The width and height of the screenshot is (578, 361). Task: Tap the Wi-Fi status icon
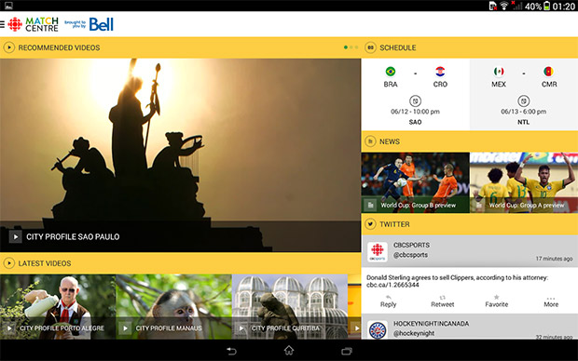[503, 6]
